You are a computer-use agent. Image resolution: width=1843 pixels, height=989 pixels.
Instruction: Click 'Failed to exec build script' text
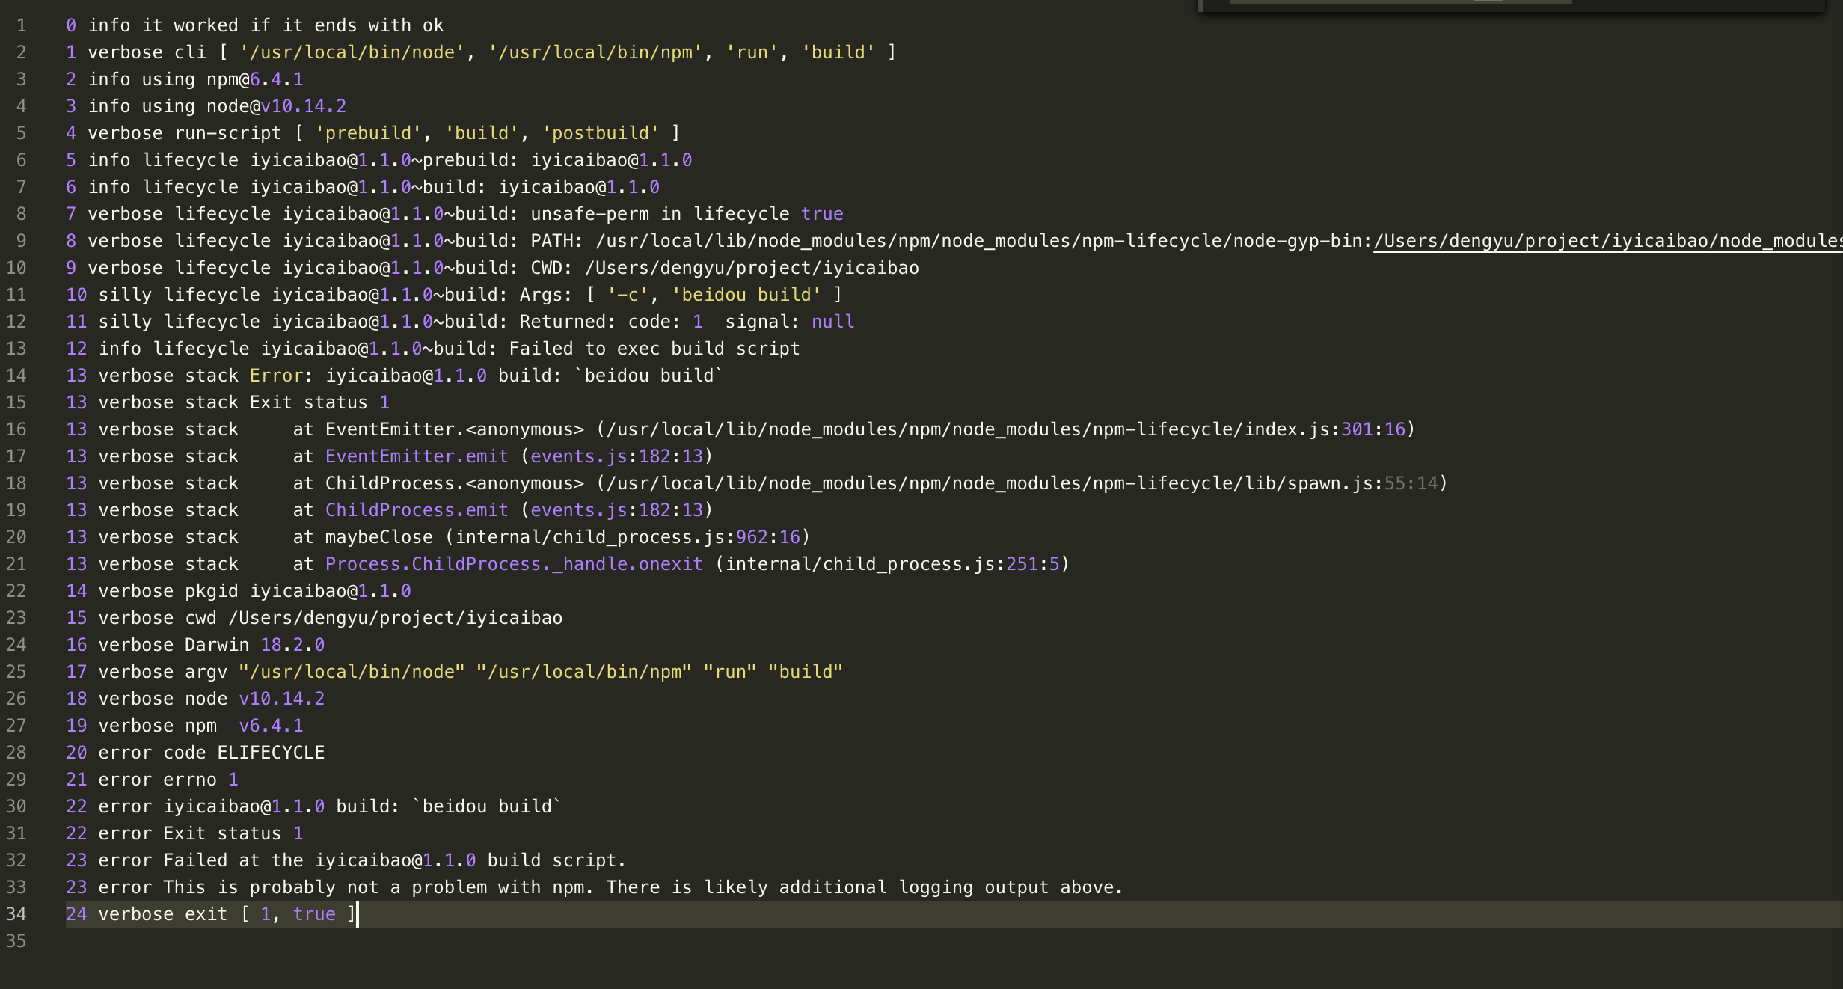(654, 349)
